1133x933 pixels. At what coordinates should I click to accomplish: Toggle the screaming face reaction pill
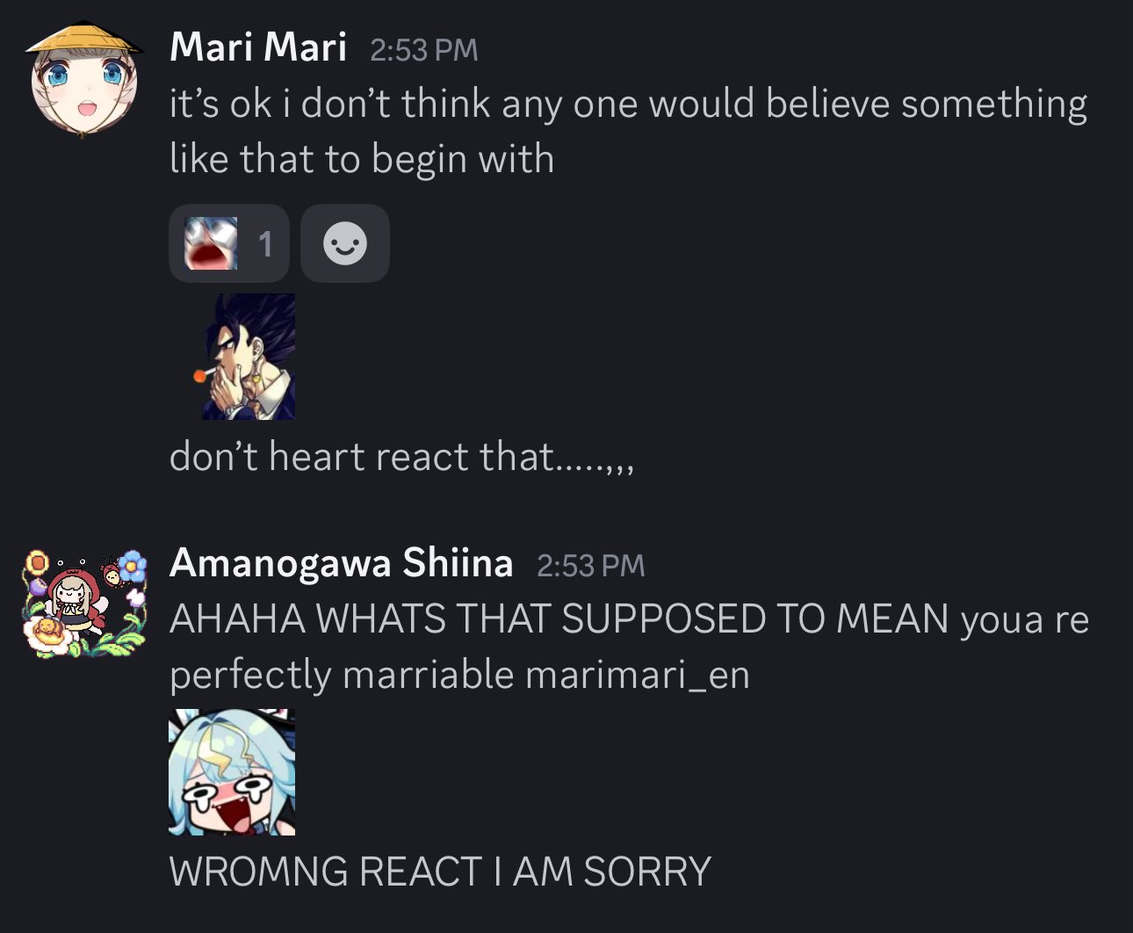click(x=228, y=243)
